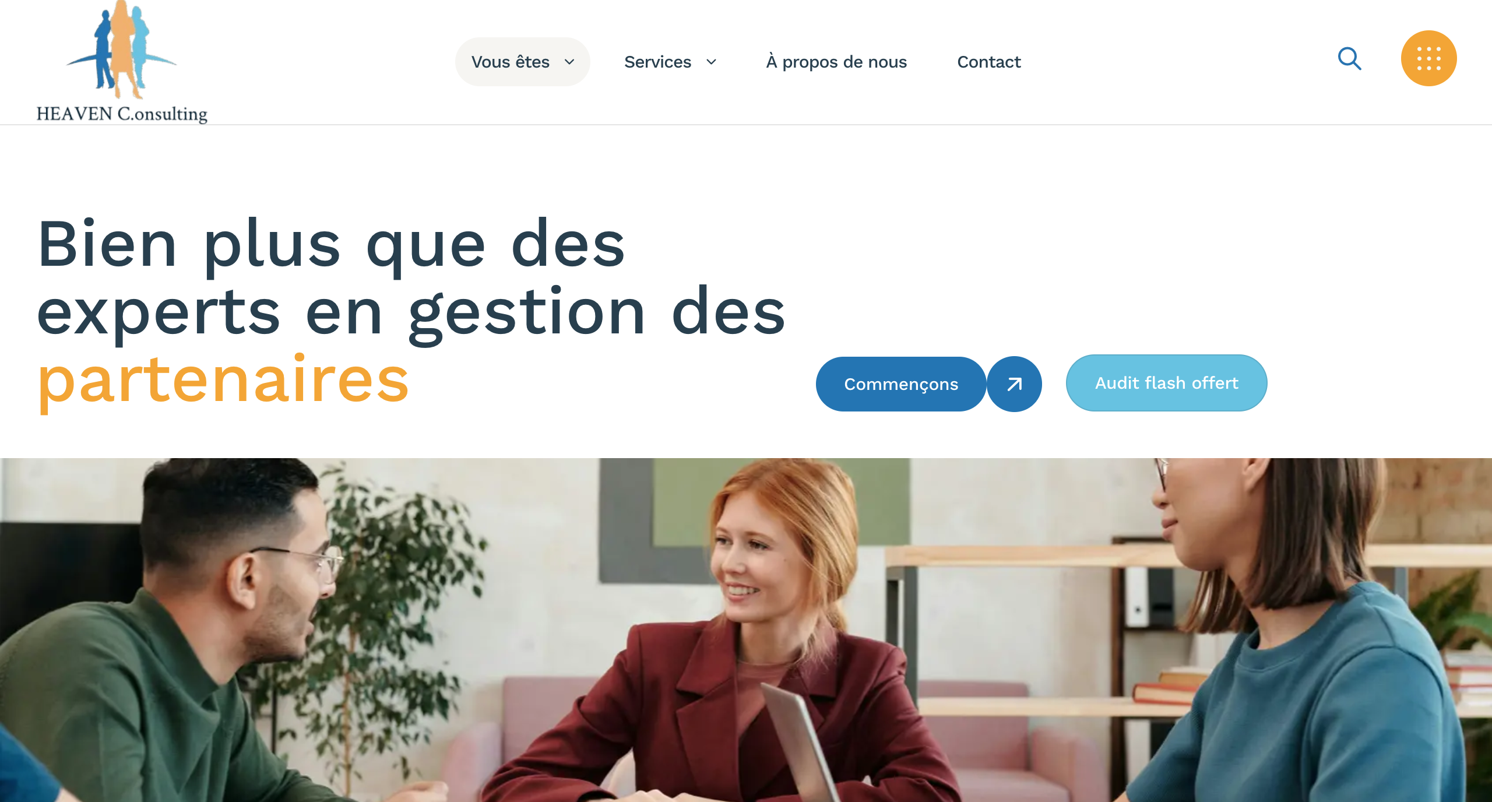
Task: Click the HEAVEN C.onsulting logo text
Action: pyautogui.click(x=122, y=114)
